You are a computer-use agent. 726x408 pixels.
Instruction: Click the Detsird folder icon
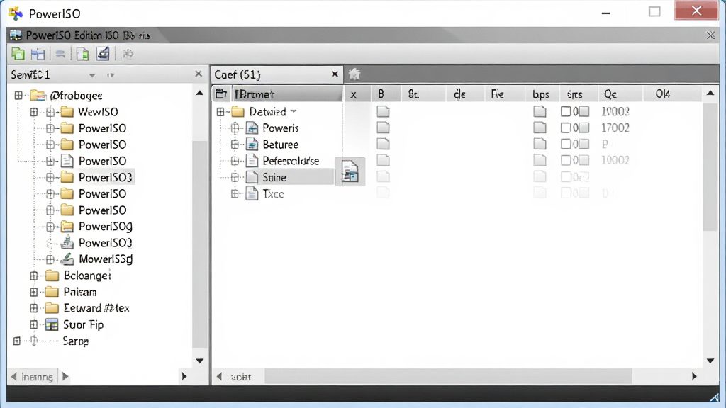[x=238, y=111]
